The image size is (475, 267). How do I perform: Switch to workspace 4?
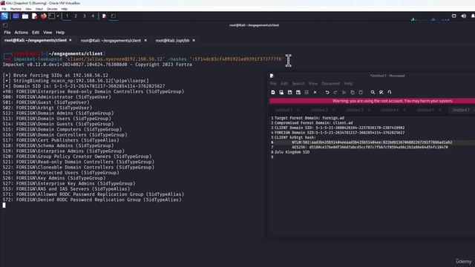pos(93,16)
